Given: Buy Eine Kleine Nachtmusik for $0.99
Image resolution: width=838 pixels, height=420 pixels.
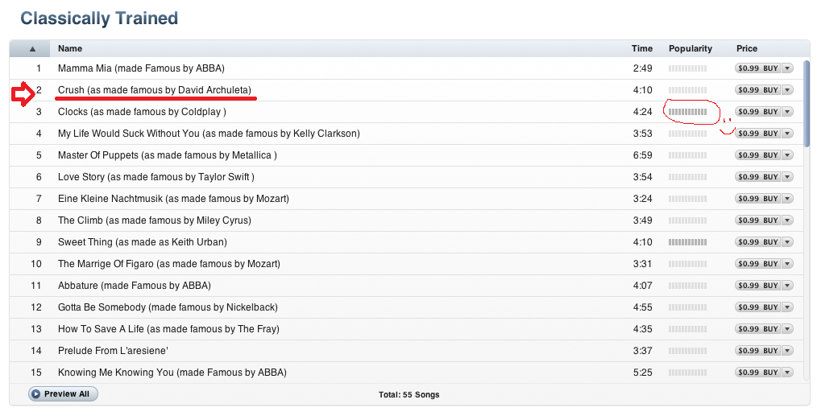Looking at the screenshot, I should pyautogui.click(x=758, y=199).
